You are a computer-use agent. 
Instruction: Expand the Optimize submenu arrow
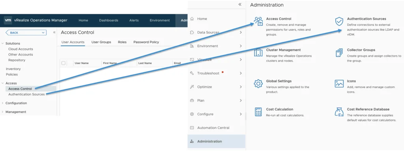(x=241, y=87)
